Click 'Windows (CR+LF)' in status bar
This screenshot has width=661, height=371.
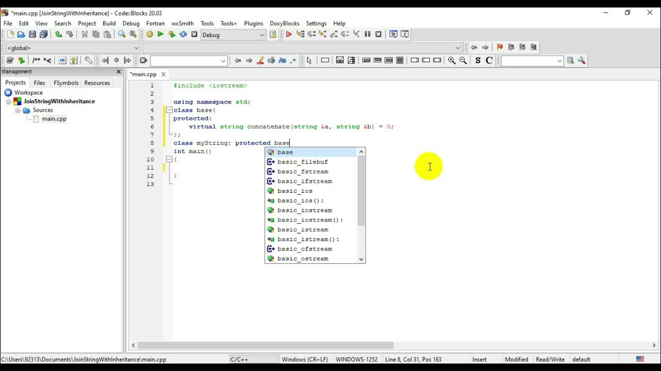(305, 360)
